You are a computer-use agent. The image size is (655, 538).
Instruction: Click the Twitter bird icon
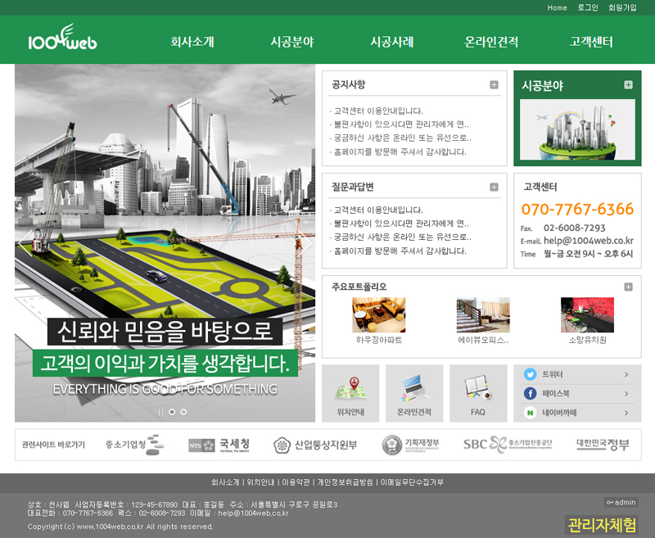[x=530, y=374]
